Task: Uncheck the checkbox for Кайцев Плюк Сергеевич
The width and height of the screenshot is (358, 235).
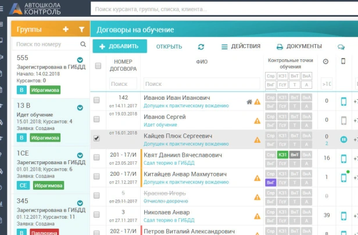Action: tap(97, 139)
